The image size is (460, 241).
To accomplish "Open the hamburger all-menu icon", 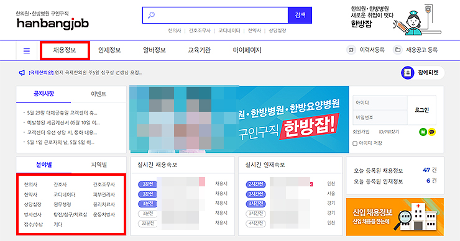I will click(26, 51).
